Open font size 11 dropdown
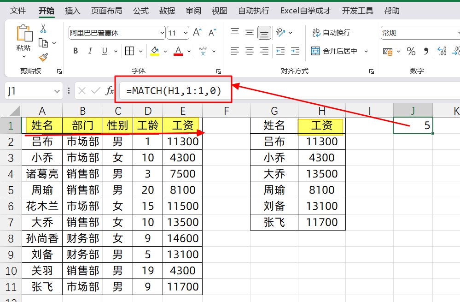Viewport: 460px width, 302px height. click(x=186, y=33)
